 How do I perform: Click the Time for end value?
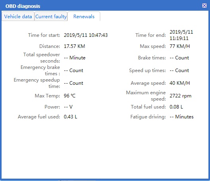tap(181, 35)
